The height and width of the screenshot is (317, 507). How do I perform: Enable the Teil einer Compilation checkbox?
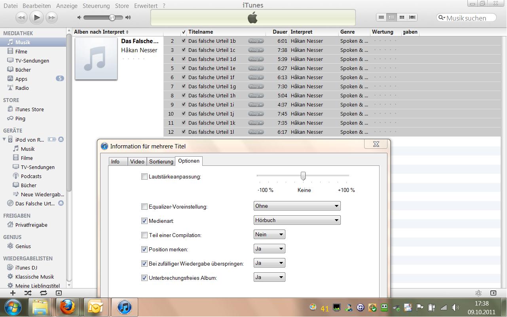pos(144,235)
